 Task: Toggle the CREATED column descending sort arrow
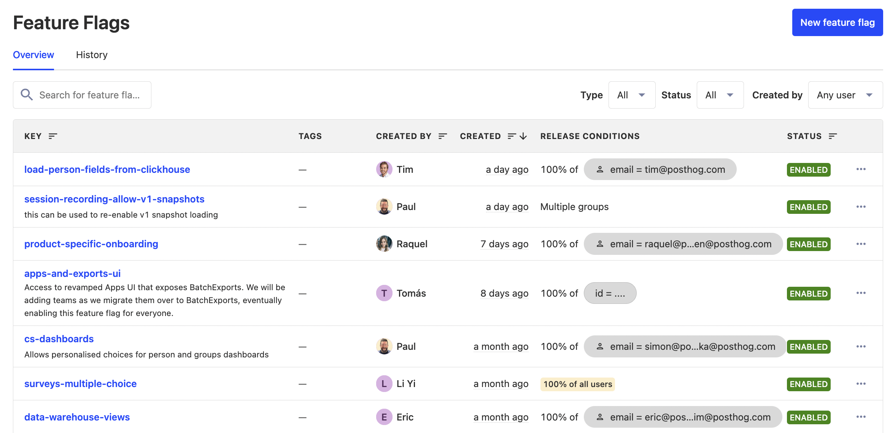[x=523, y=136]
